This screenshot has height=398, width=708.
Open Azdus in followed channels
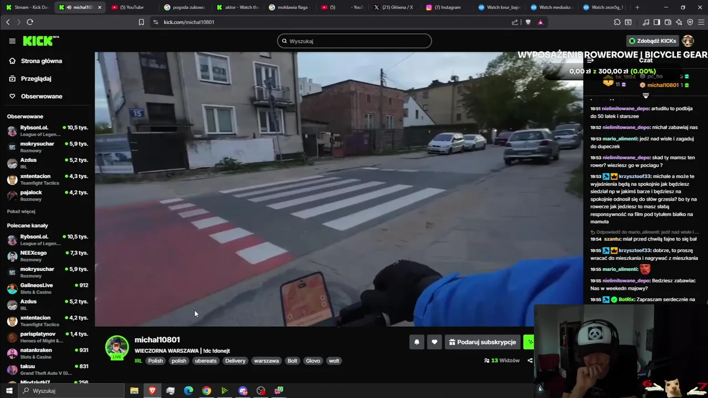coord(47,163)
